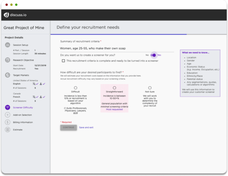Select the Screener Difficulty filter icon

[8, 107]
